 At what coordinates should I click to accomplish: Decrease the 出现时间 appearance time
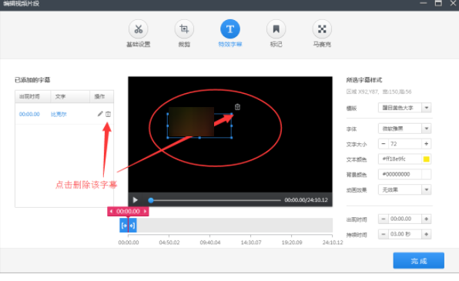point(384,219)
